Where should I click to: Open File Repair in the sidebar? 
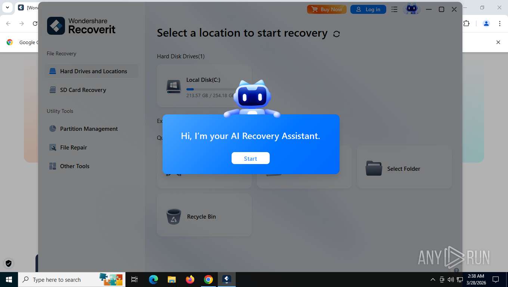(x=92, y=147)
